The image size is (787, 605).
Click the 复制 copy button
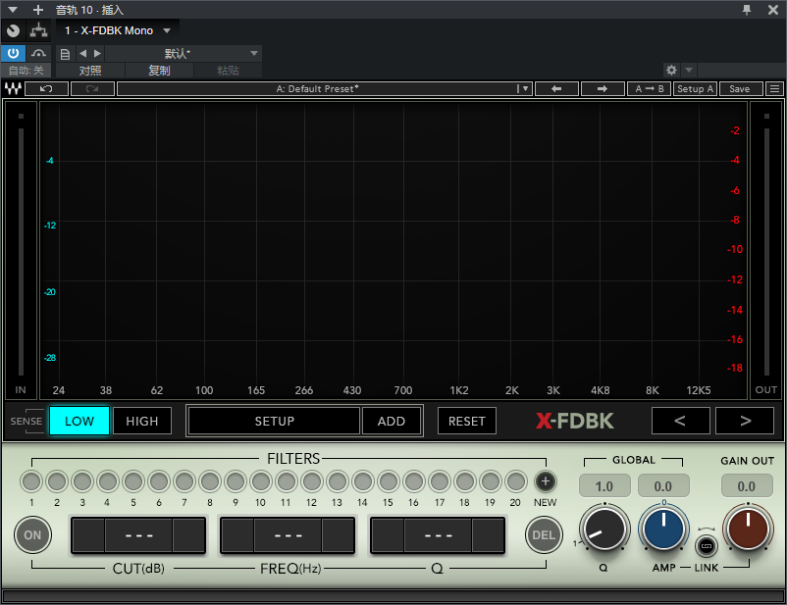click(159, 71)
